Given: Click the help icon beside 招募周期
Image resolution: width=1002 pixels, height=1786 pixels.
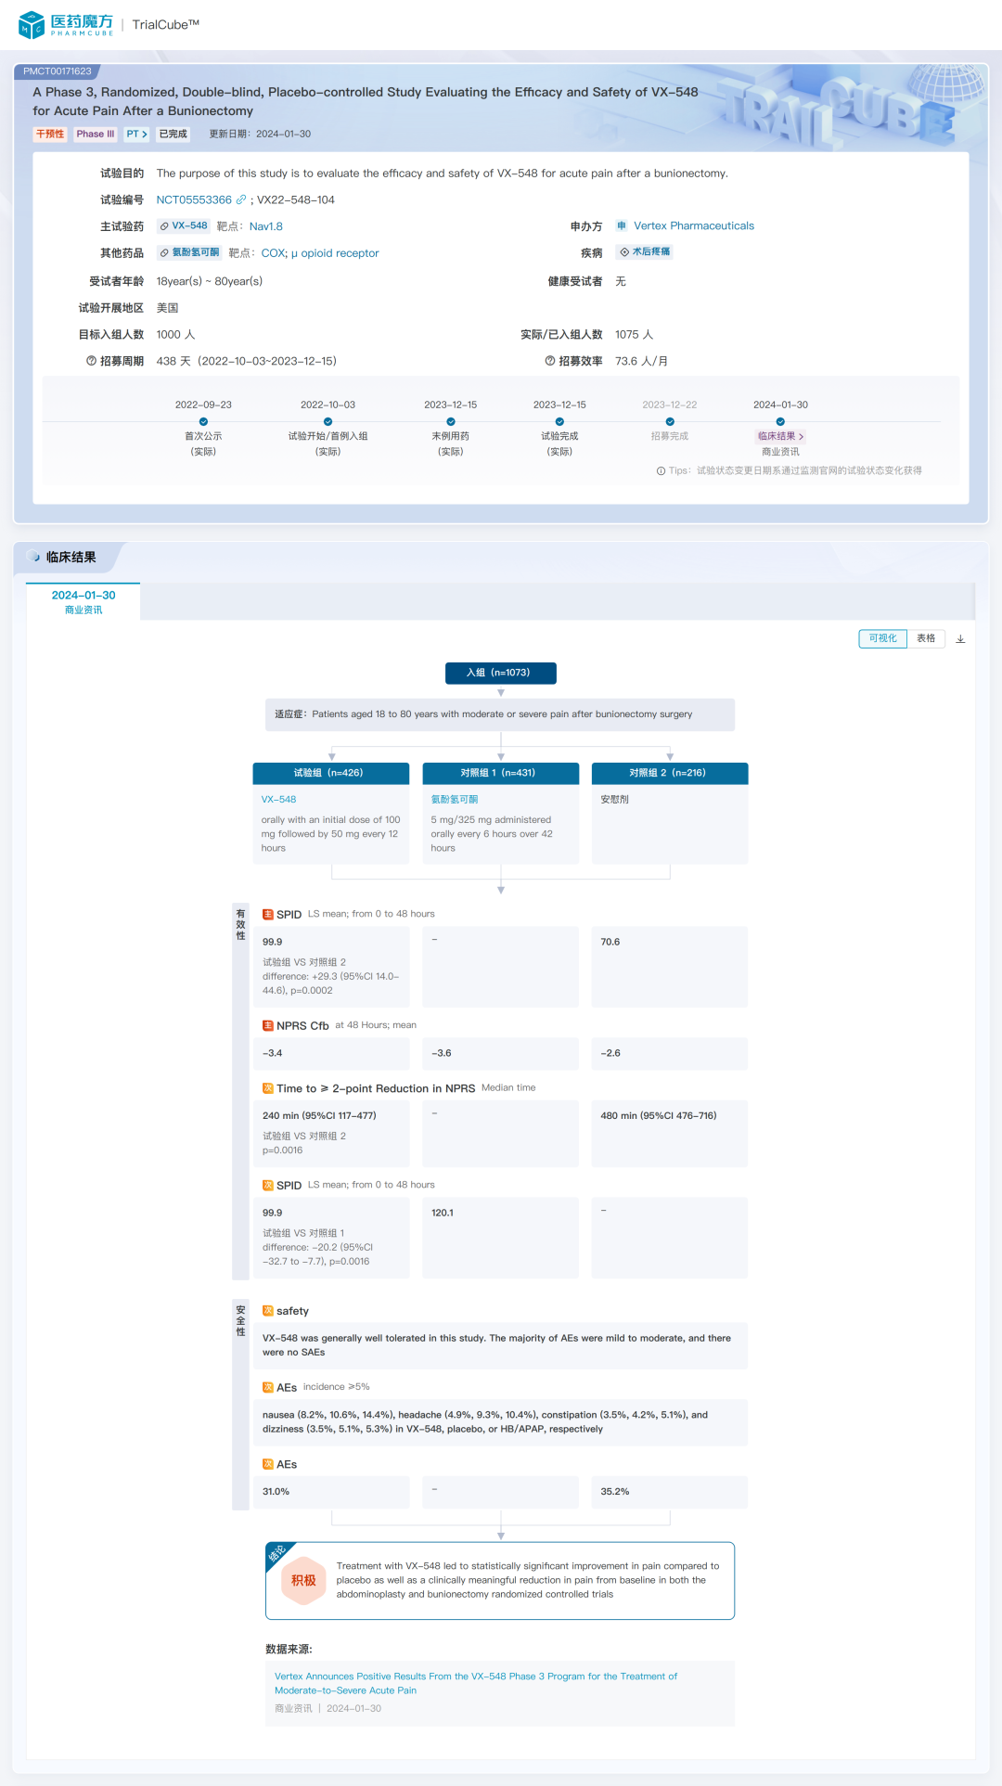Looking at the screenshot, I should 91,361.
